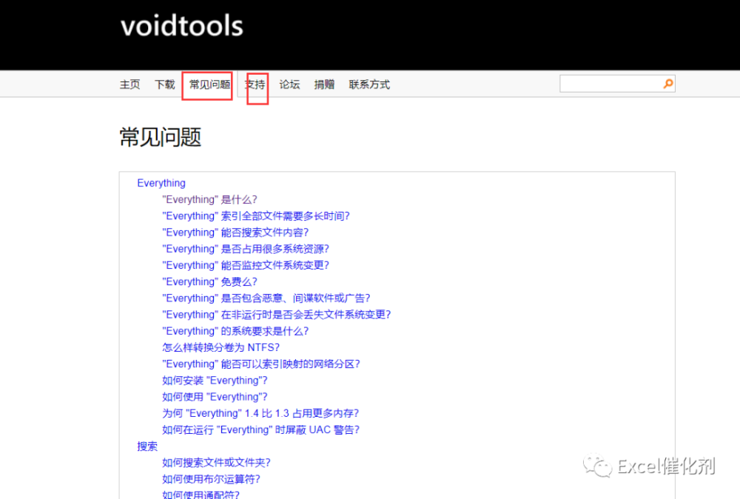Open the 捐赠 nav item
The width and height of the screenshot is (740, 499).
325,84
